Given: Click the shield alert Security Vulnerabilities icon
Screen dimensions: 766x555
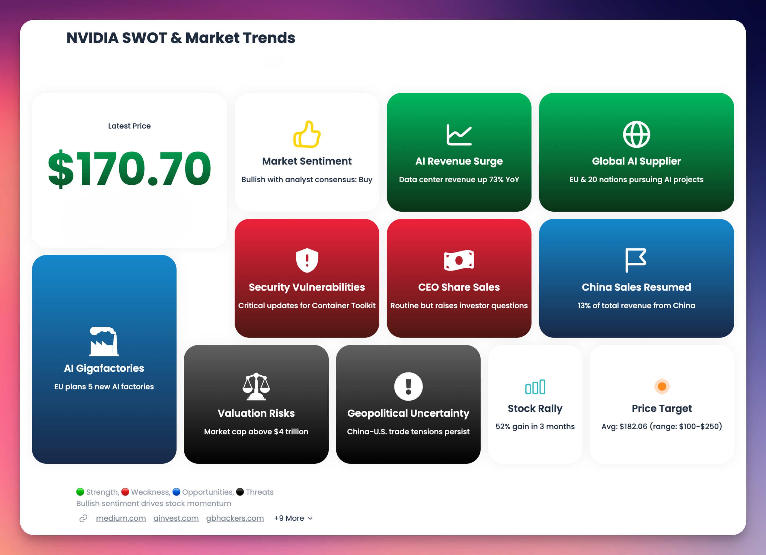Looking at the screenshot, I should (x=307, y=260).
